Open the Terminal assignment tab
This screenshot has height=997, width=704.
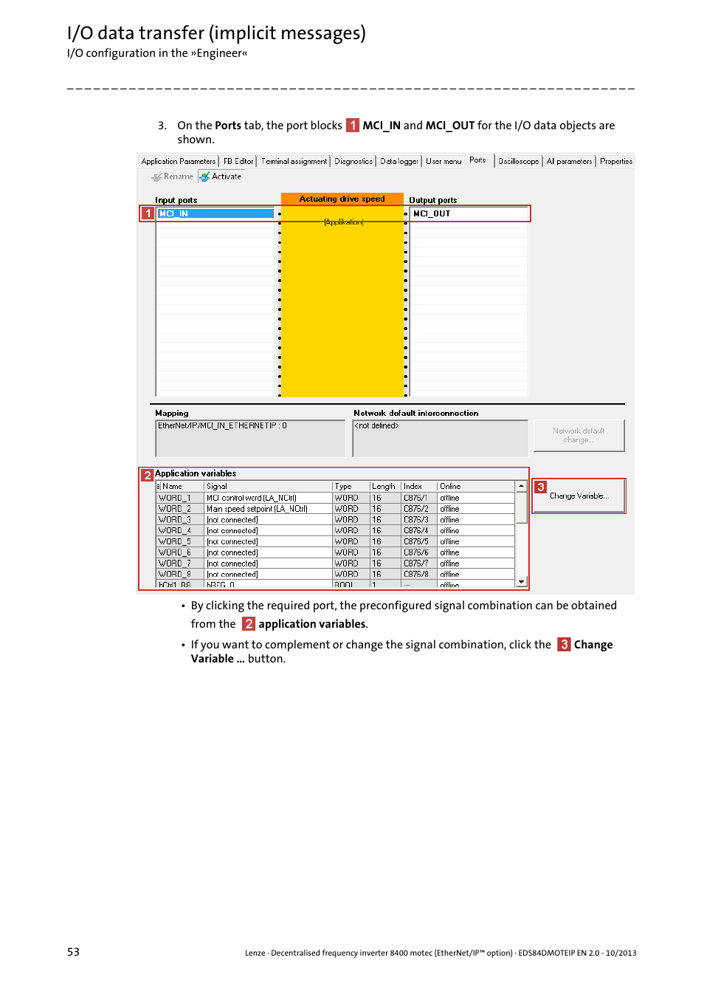click(294, 161)
